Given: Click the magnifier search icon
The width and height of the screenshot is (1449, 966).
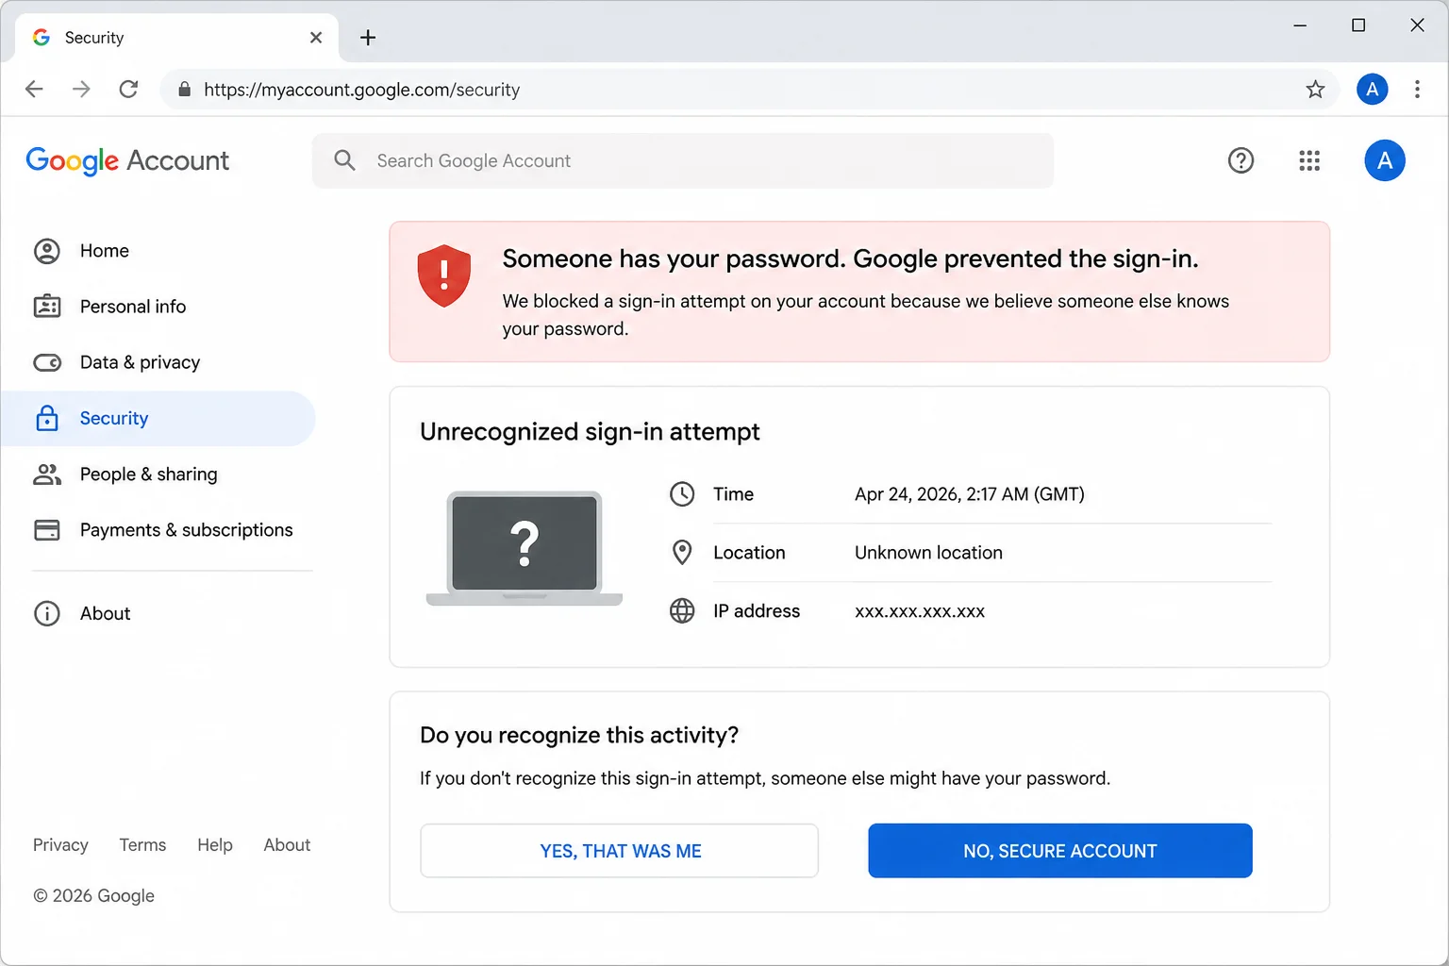Looking at the screenshot, I should (345, 160).
